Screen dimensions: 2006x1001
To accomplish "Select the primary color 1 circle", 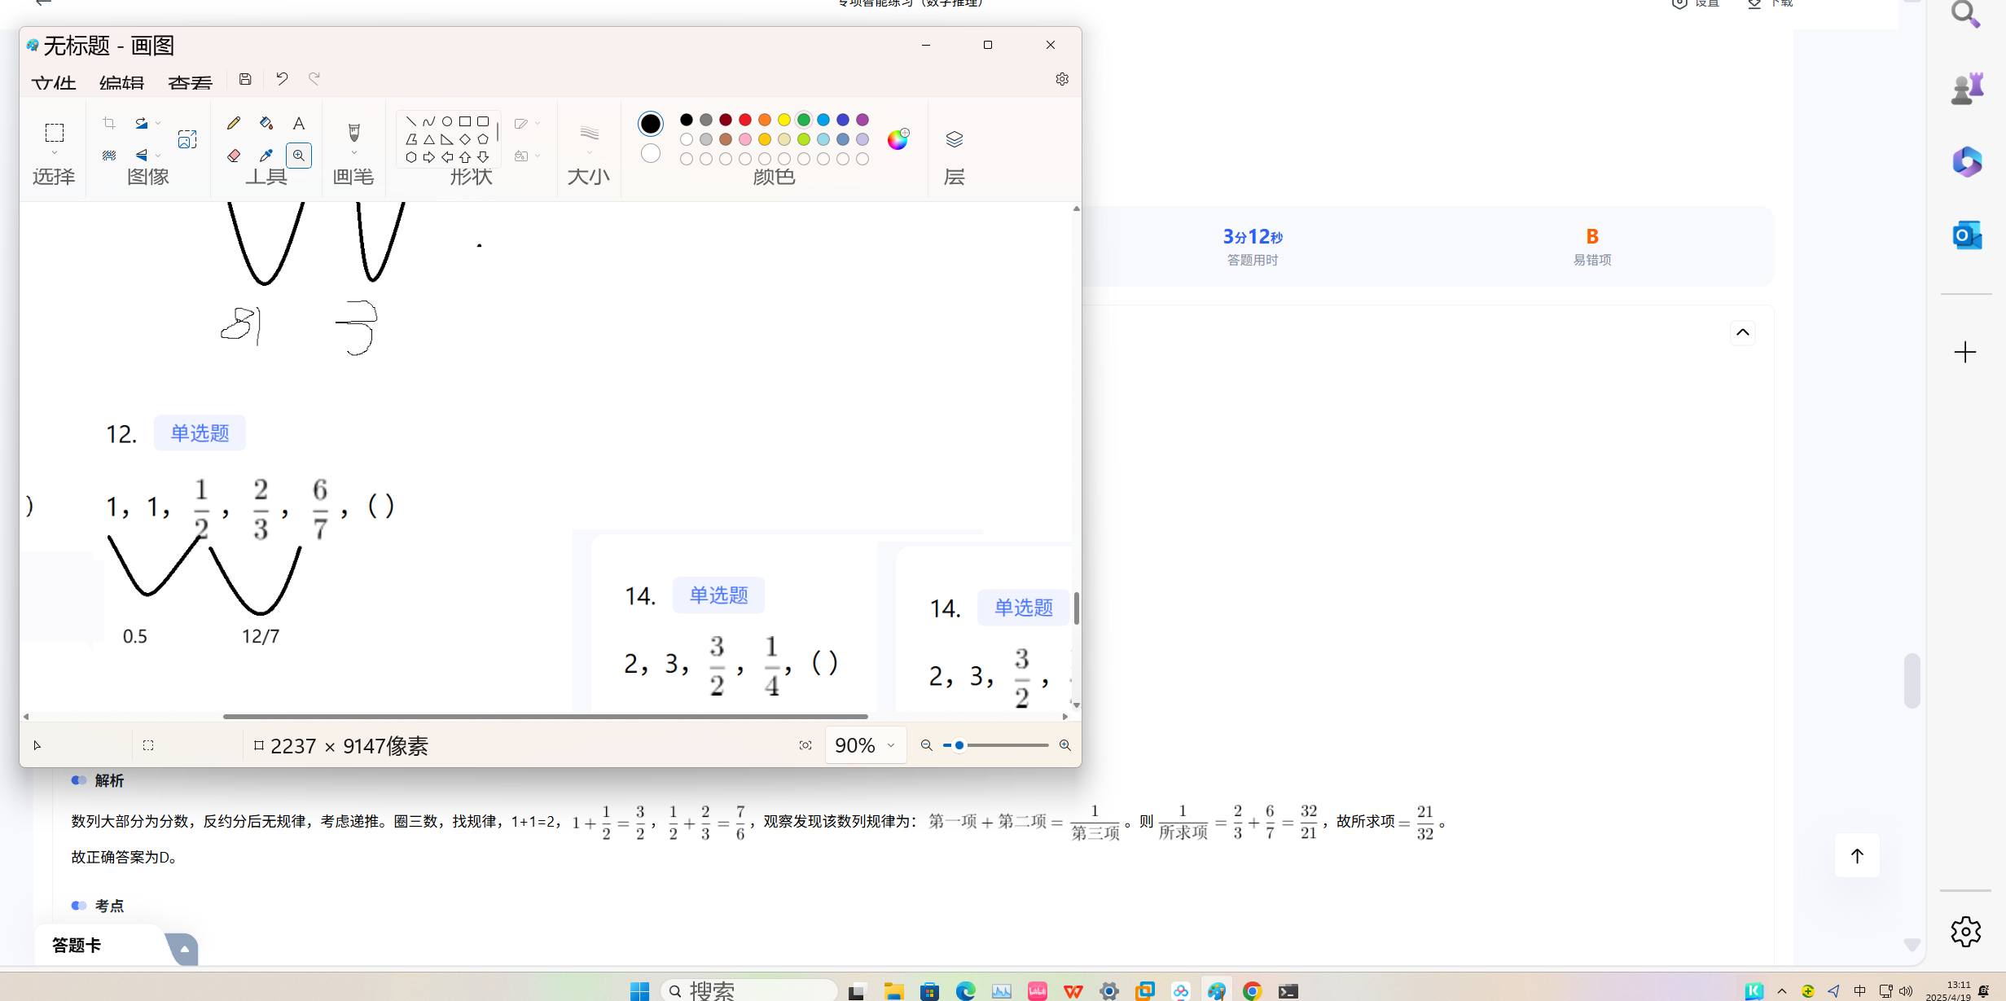I will click(650, 124).
